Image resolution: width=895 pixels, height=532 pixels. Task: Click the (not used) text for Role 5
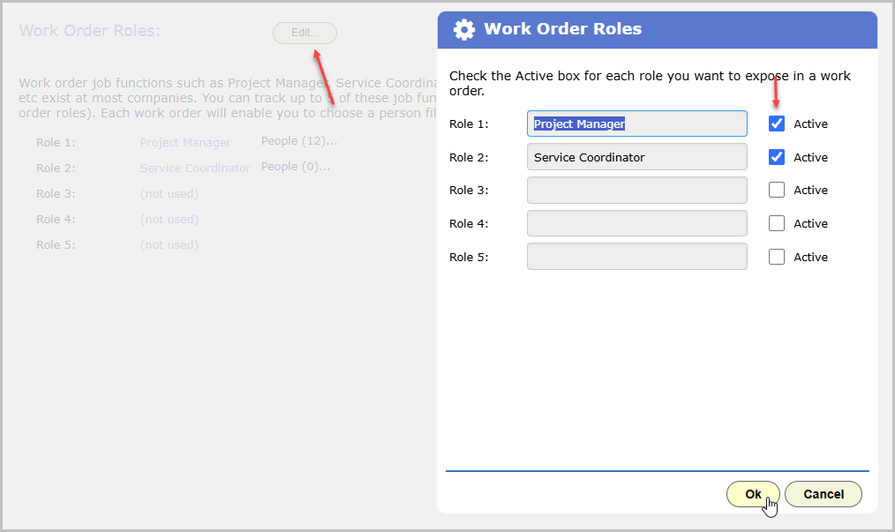169,245
